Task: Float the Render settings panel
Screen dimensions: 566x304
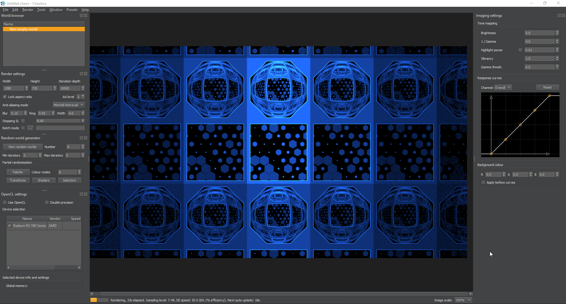Action: pyautogui.click(x=81, y=74)
